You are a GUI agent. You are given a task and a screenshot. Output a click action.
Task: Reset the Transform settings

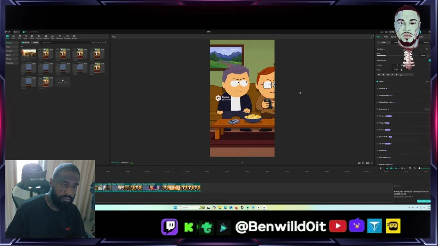coord(427,49)
